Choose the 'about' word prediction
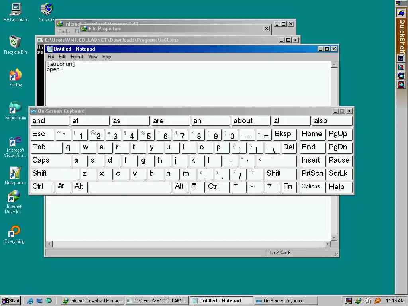408x306 pixels. click(251, 121)
